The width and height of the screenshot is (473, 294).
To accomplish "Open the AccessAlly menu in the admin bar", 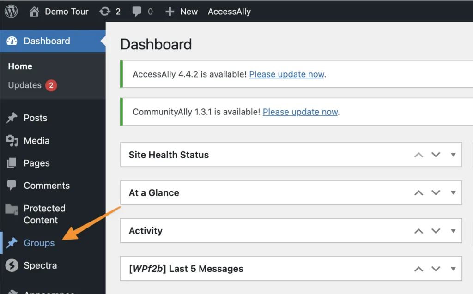I will coord(229,12).
